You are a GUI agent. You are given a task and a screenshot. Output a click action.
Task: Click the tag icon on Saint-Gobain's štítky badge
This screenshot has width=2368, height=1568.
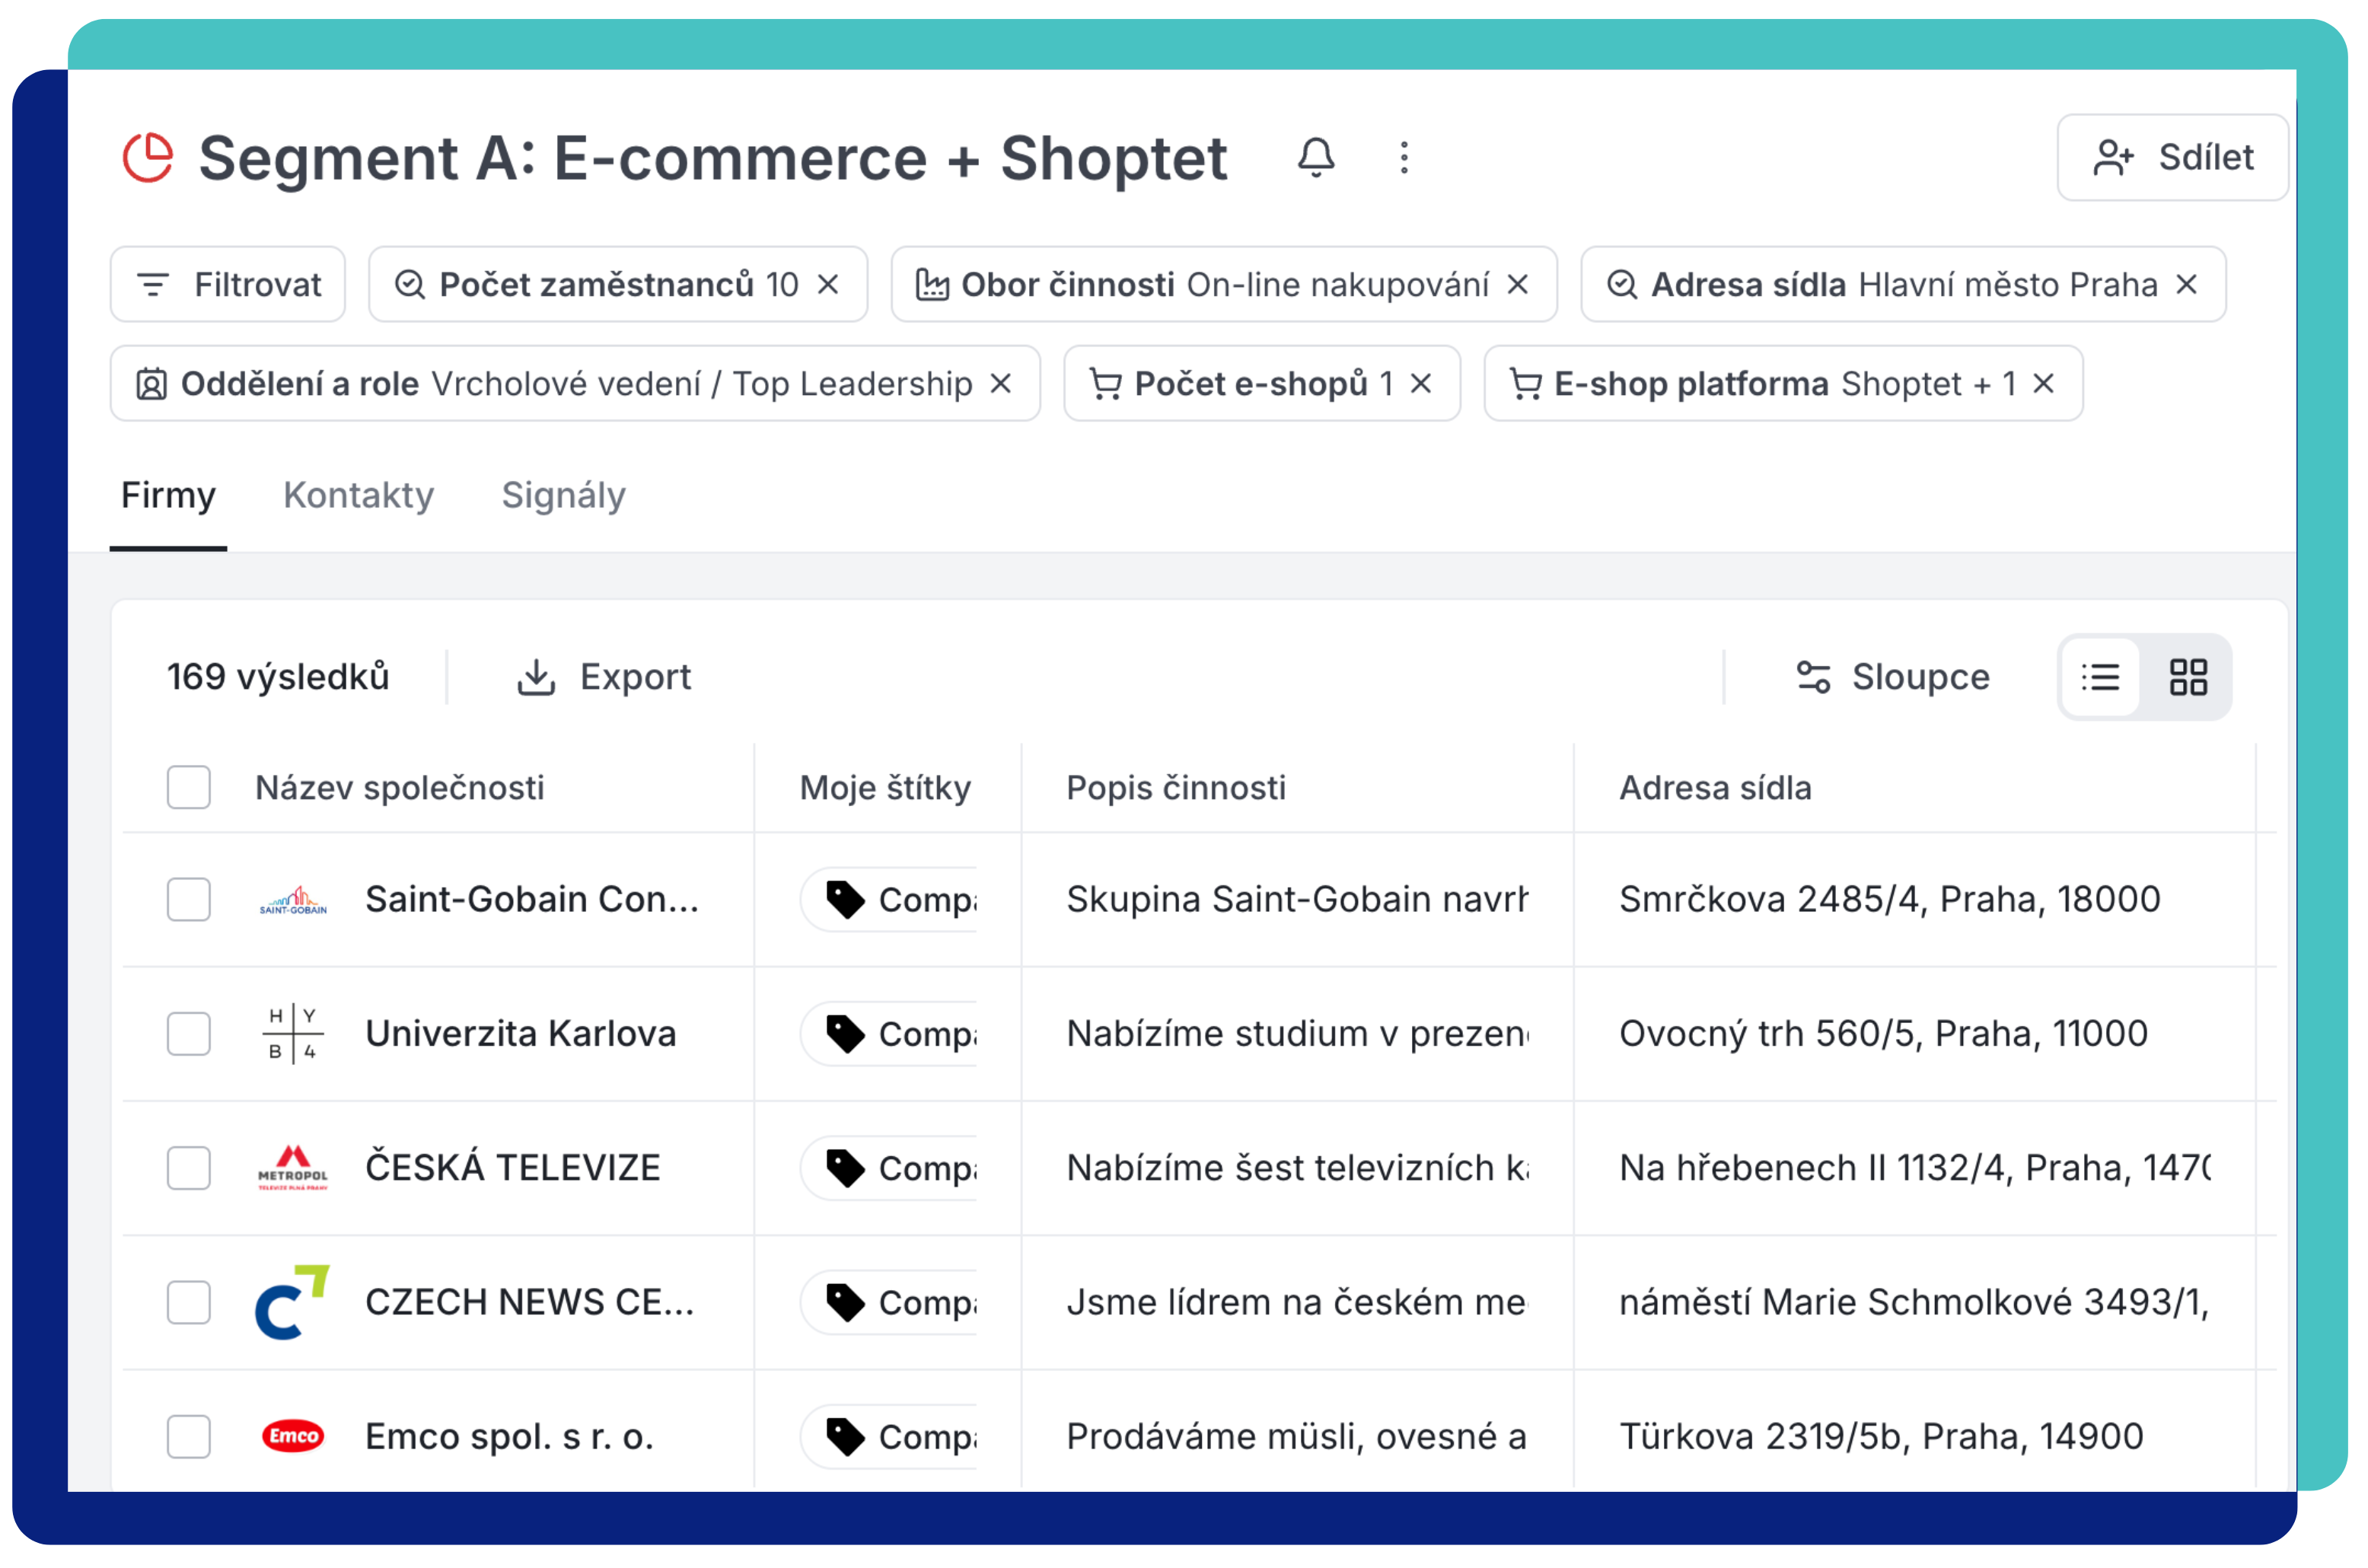(845, 899)
